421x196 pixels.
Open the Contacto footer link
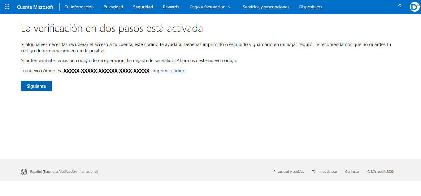pyautogui.click(x=352, y=172)
